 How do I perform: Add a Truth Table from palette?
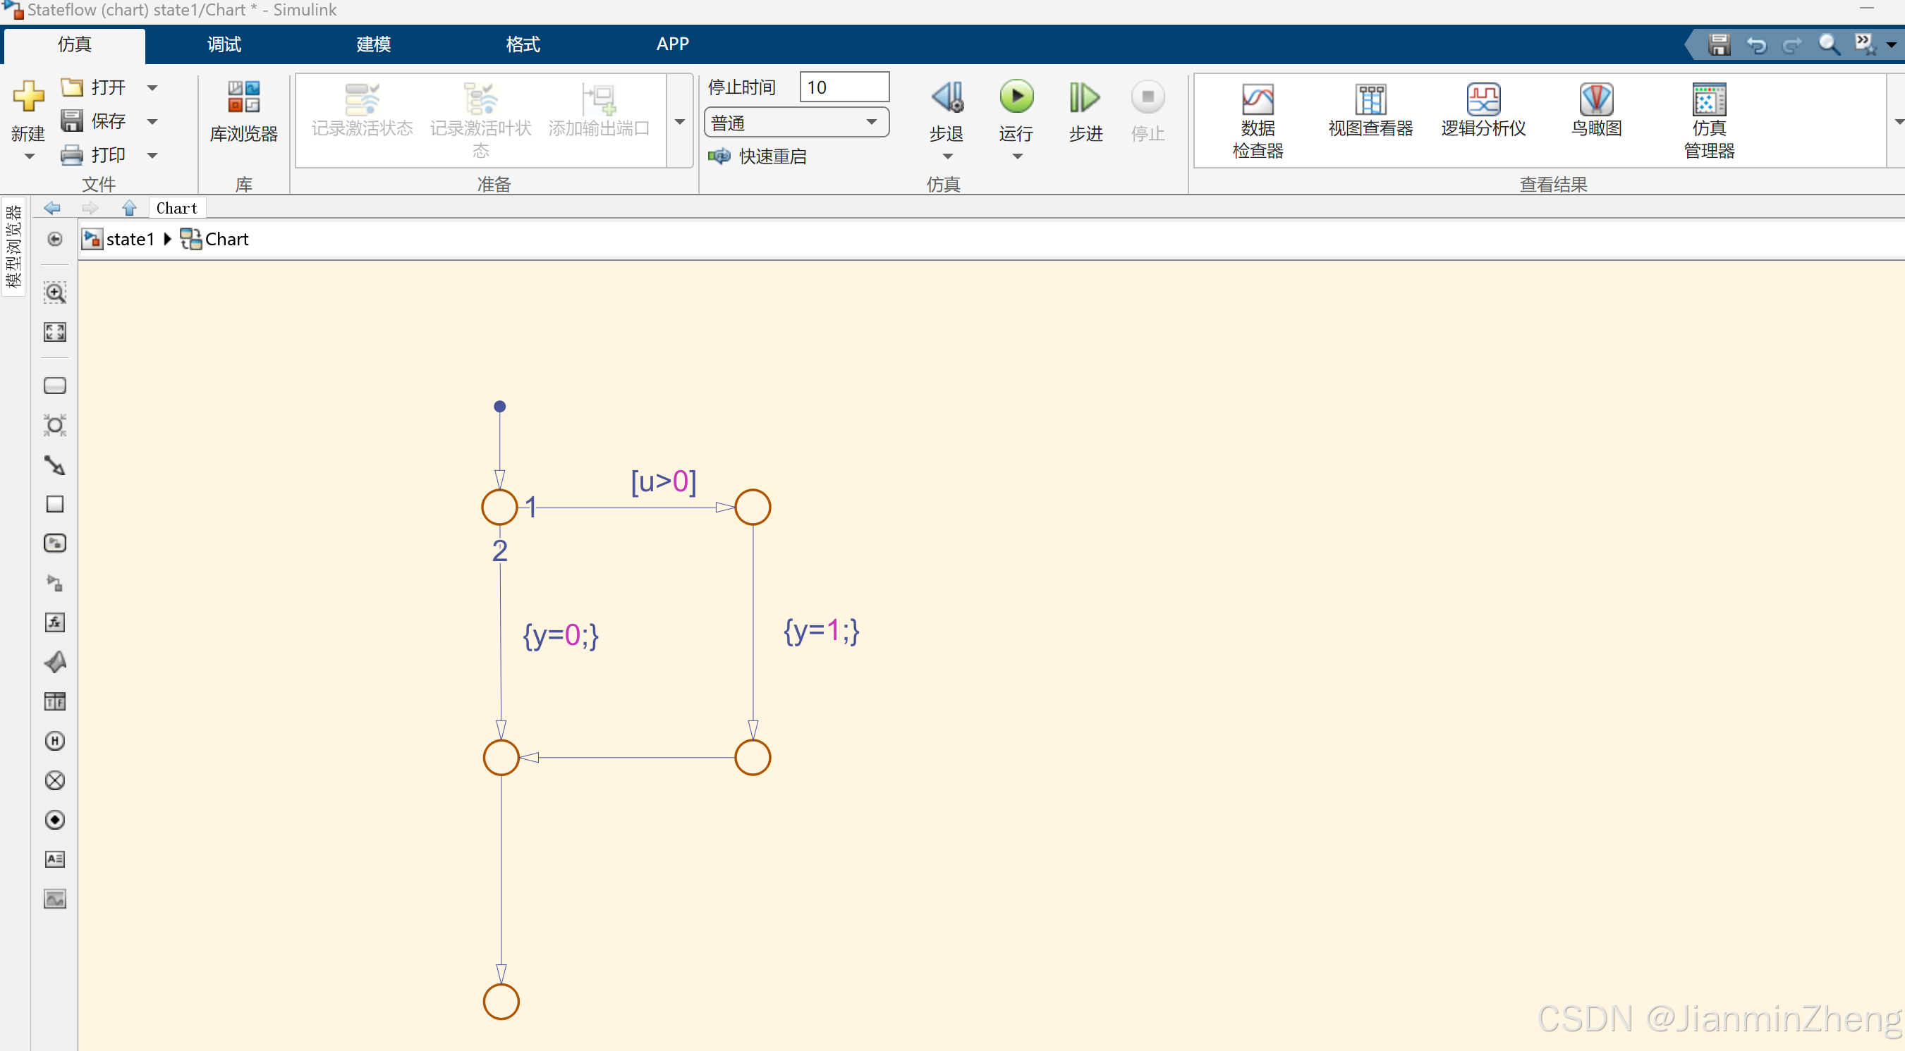[55, 701]
